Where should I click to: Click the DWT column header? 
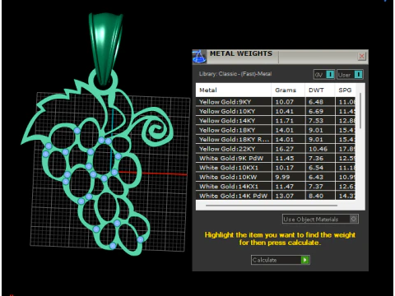click(x=320, y=90)
